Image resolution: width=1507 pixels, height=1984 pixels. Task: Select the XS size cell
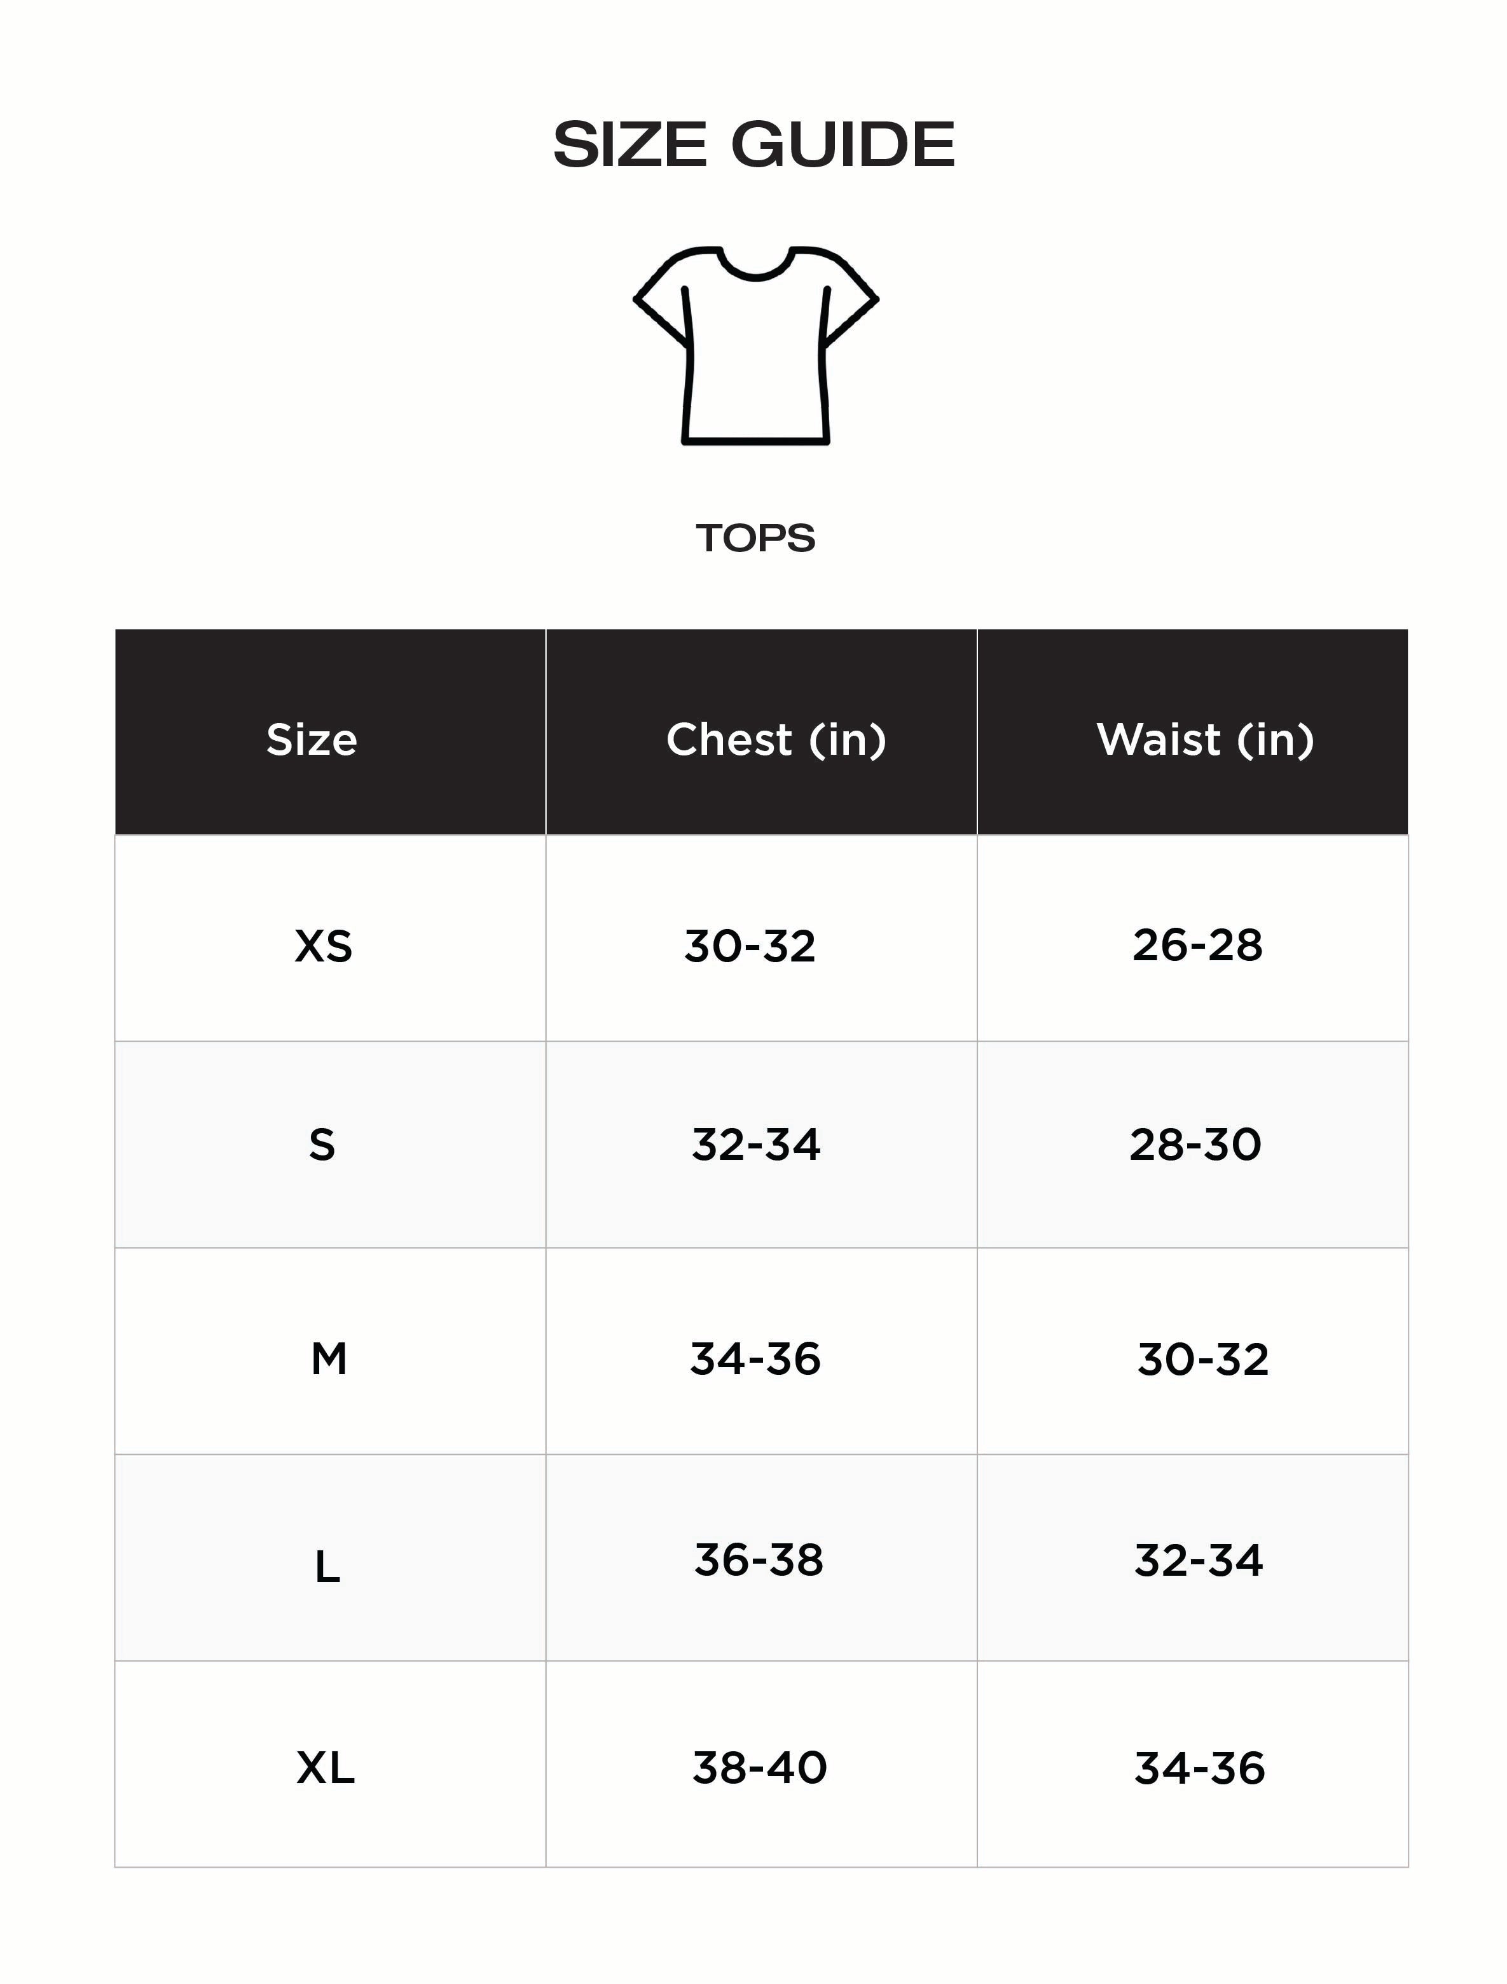point(324,946)
